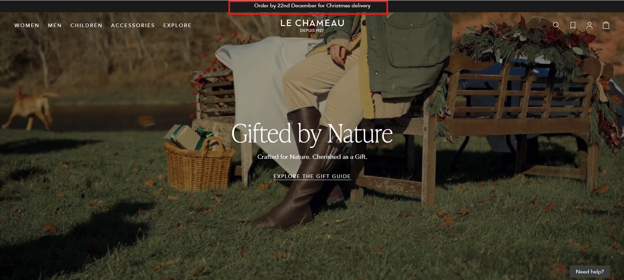Follow the Explore the Gift Guide link
The width and height of the screenshot is (624, 280).
click(312, 176)
